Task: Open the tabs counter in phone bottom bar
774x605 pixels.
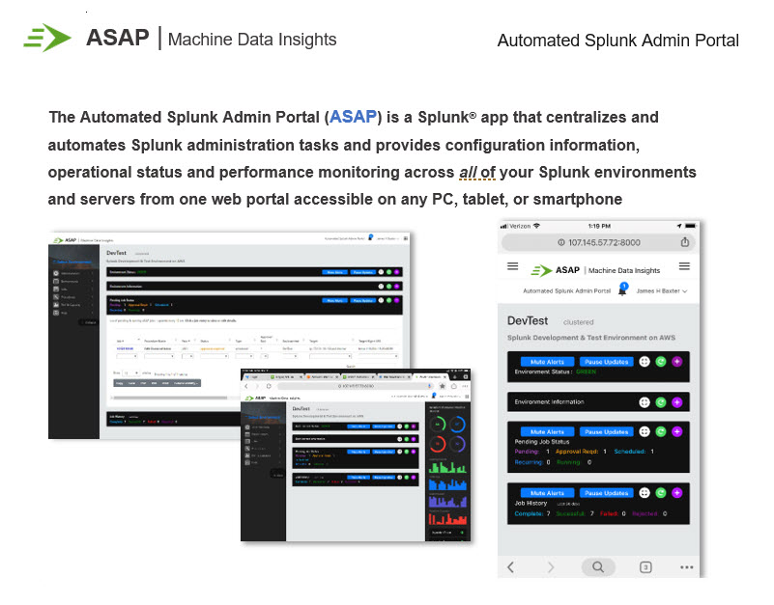Action: (x=645, y=567)
